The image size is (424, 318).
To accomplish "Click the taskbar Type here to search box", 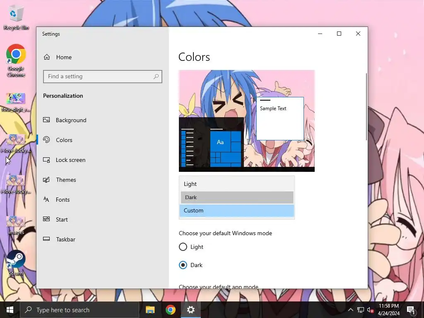I will 79,310.
